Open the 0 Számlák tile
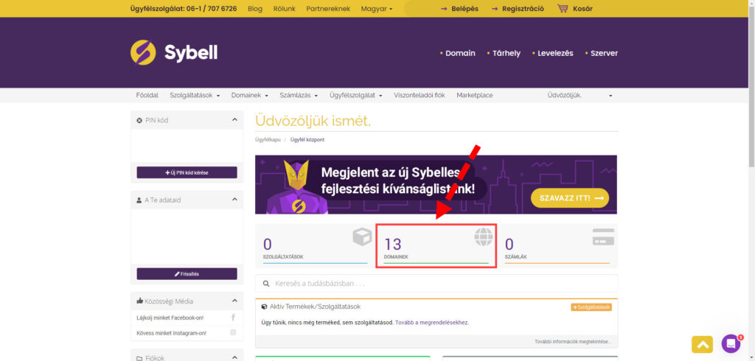Viewport: 755px width, 361px height. [x=557, y=245]
